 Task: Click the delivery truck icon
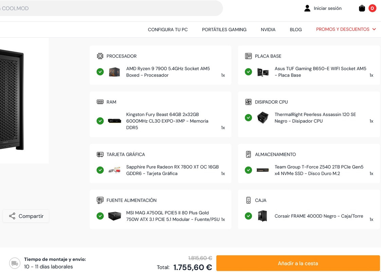point(15,263)
